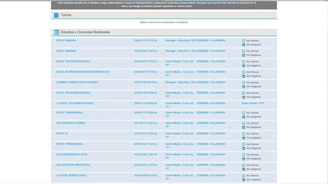
Task: Click the Fecha Informe text in TOCOGINECOLOGICA row
Action: [x=253, y=103]
